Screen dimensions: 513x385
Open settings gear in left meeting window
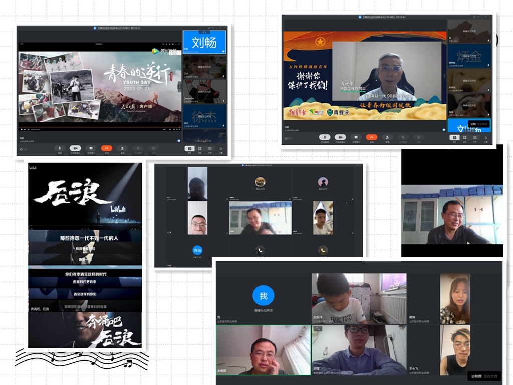tap(220, 149)
